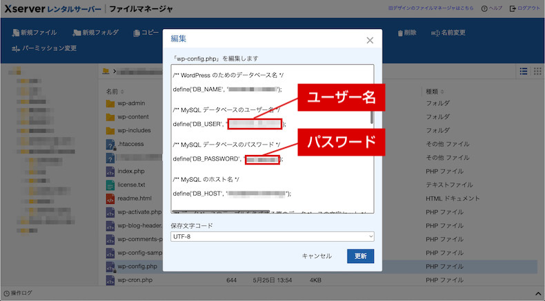
Task: Click the 更新 button
Action: coord(360,256)
